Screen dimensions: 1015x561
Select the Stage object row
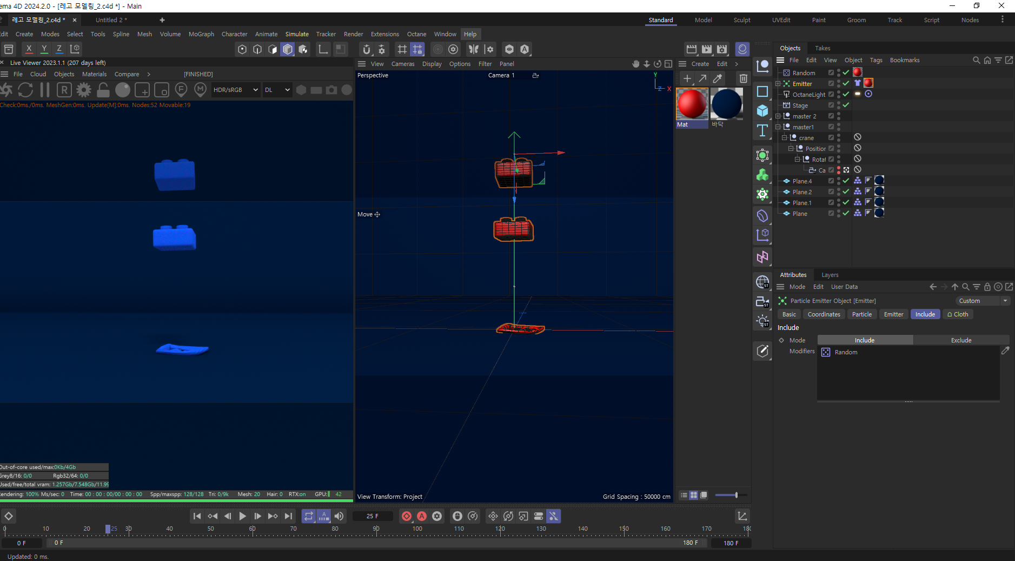point(800,105)
